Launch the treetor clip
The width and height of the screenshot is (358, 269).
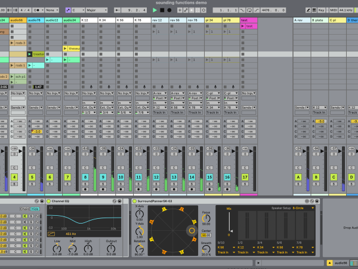[30, 54]
